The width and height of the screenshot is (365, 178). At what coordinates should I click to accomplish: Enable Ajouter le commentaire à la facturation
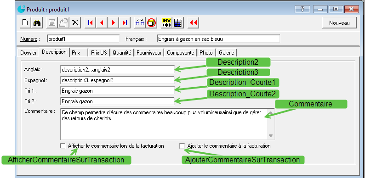182,146
